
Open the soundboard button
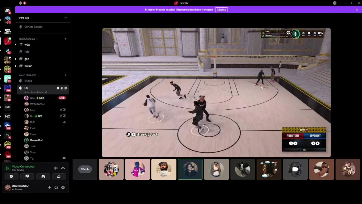coord(59,176)
